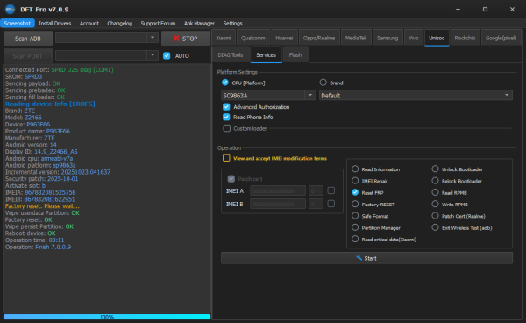
Task: Open the Settings menu
Action: tap(232, 23)
